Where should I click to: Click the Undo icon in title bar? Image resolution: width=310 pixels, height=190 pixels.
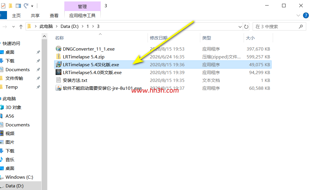26,6
